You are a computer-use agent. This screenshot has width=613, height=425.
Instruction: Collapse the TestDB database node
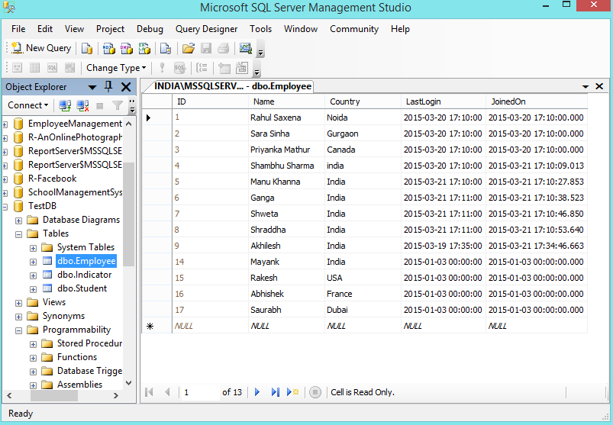5,206
